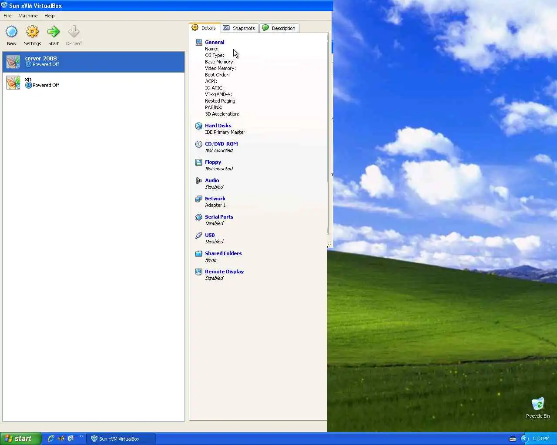
Task: Click the taskbar clock showing 1:03 PM
Action: [x=541, y=439]
